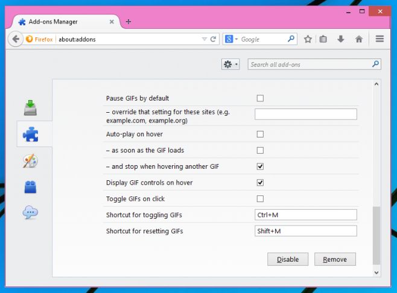Open the Firefox hamburger menu

pos(380,39)
